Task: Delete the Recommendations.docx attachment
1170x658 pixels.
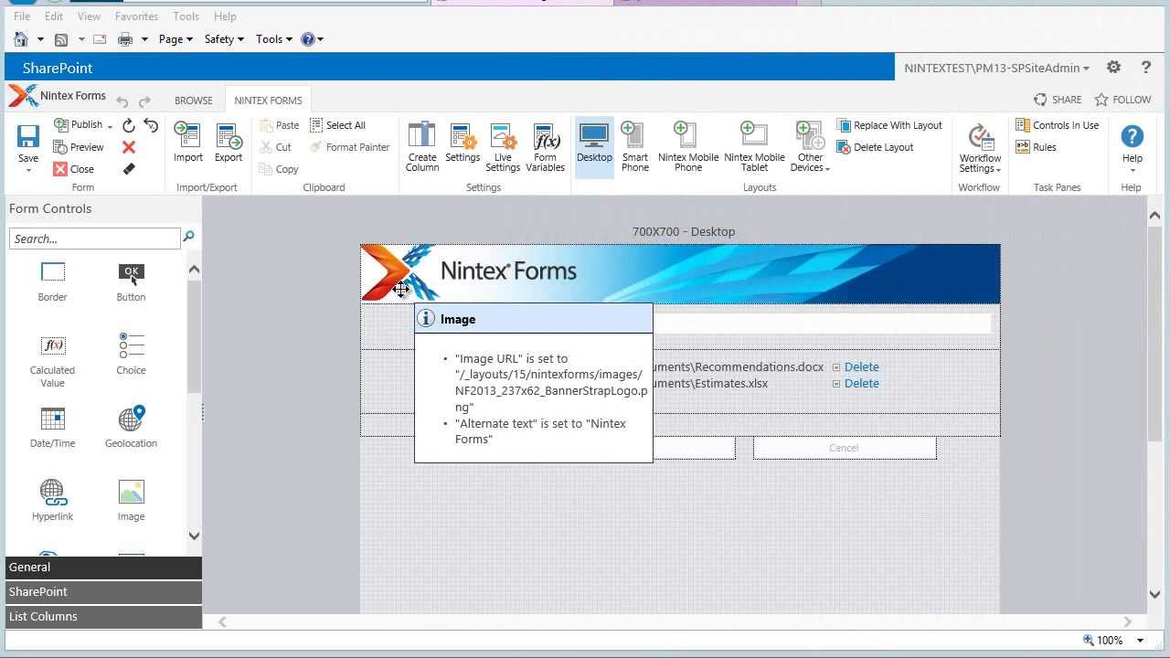Action: point(861,366)
